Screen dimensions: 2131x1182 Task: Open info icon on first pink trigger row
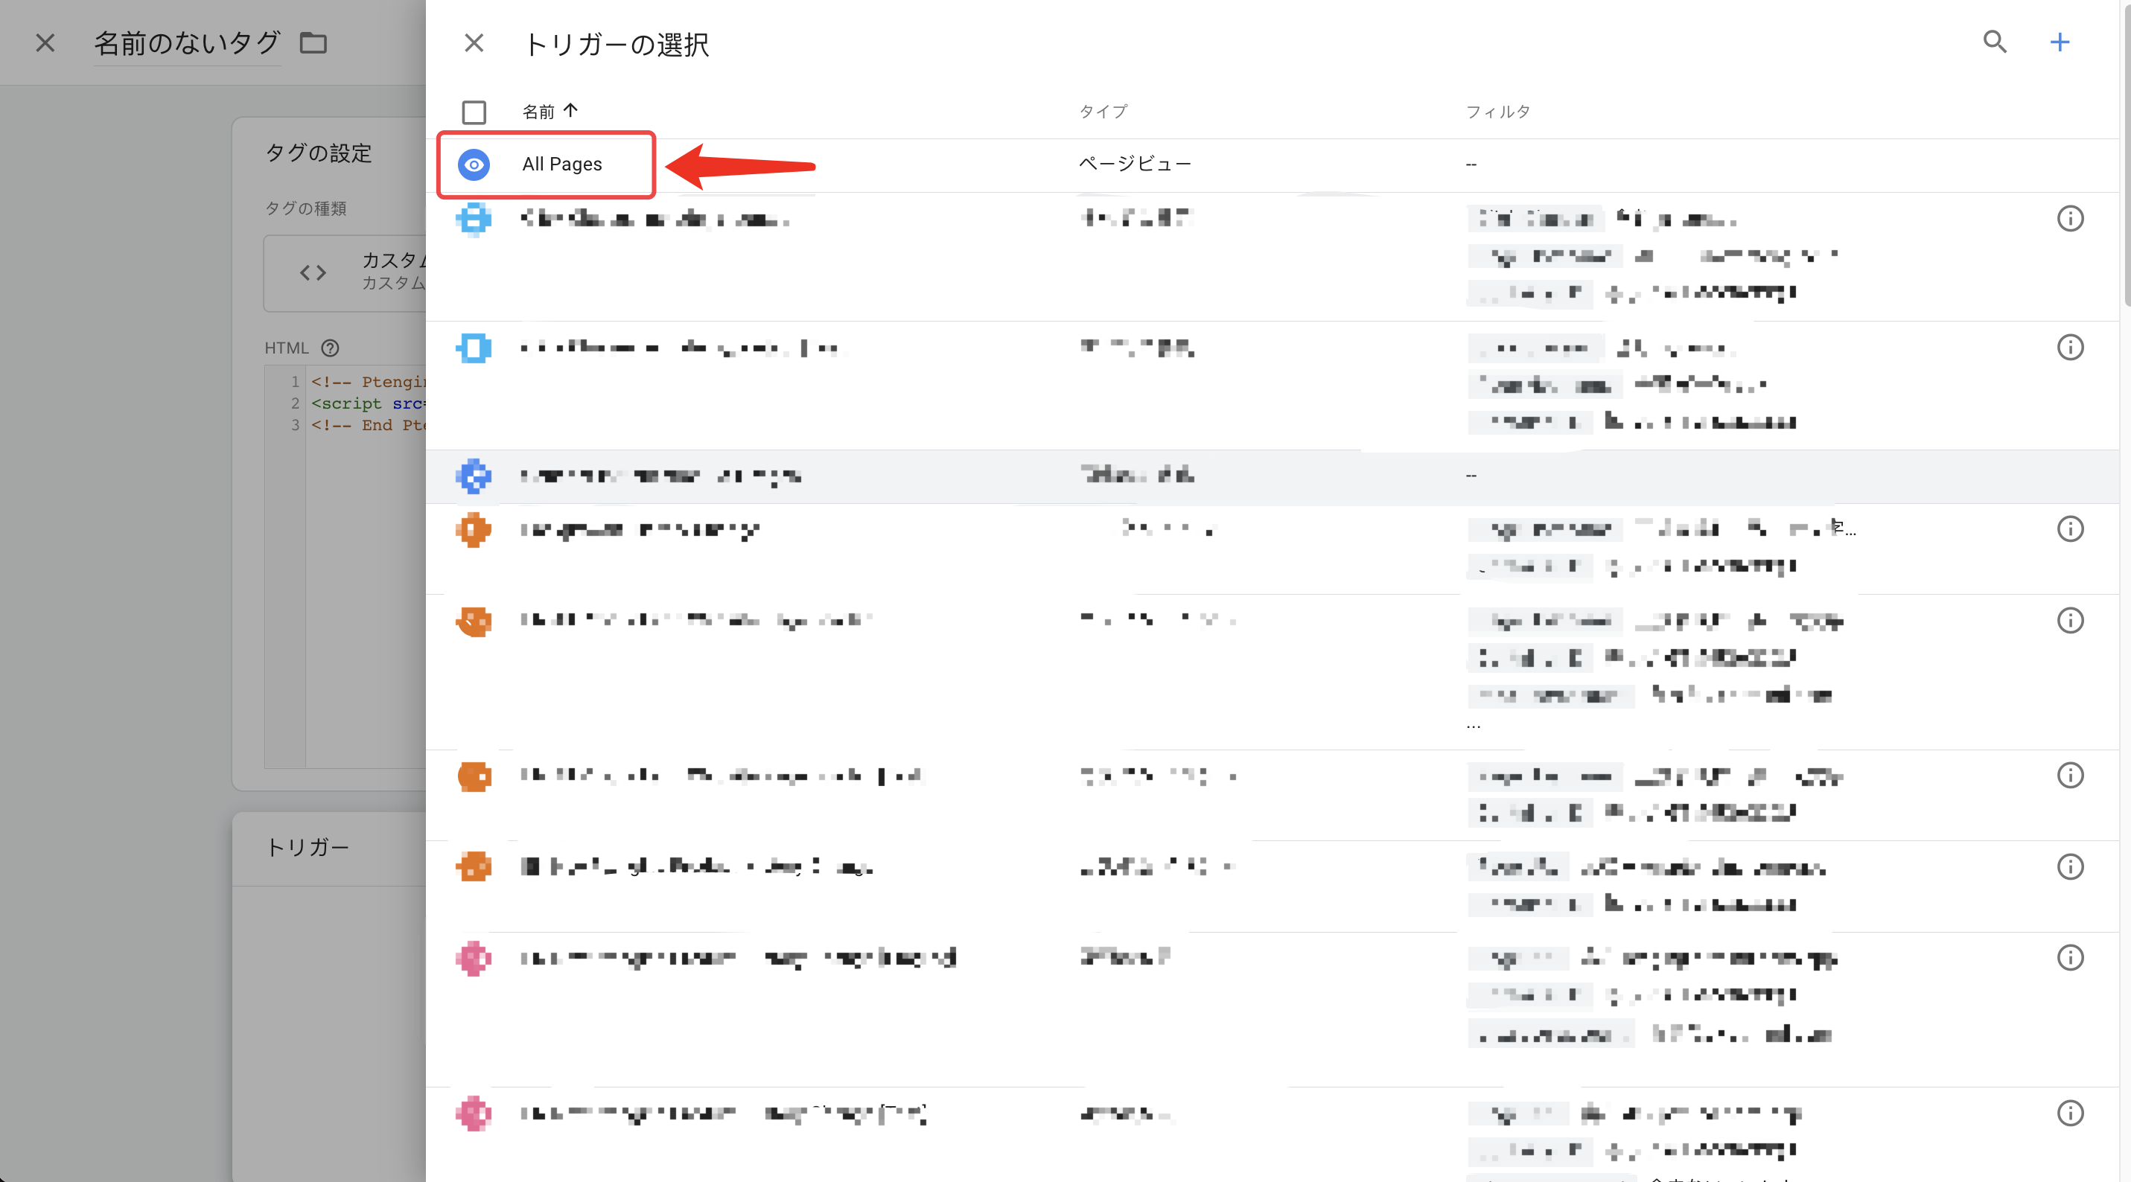[2070, 958]
